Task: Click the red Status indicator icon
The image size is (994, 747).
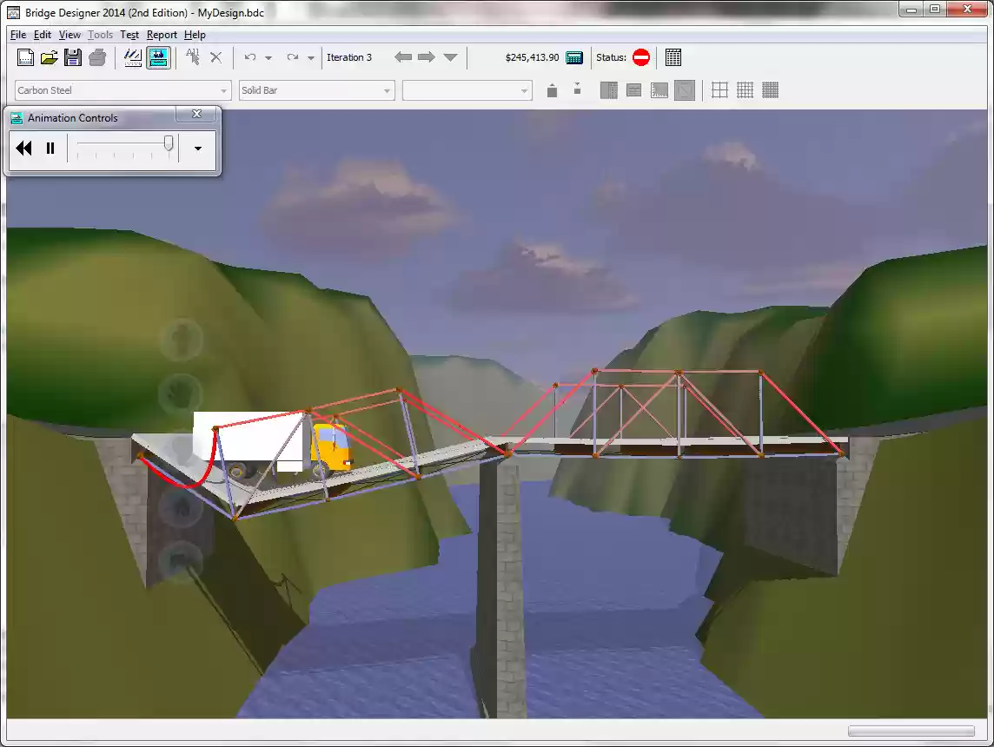Action: pyautogui.click(x=641, y=57)
